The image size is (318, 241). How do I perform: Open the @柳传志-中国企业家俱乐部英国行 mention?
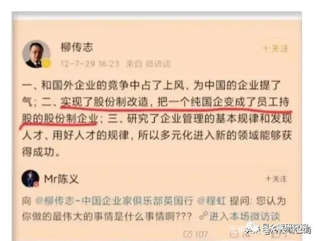point(114,201)
